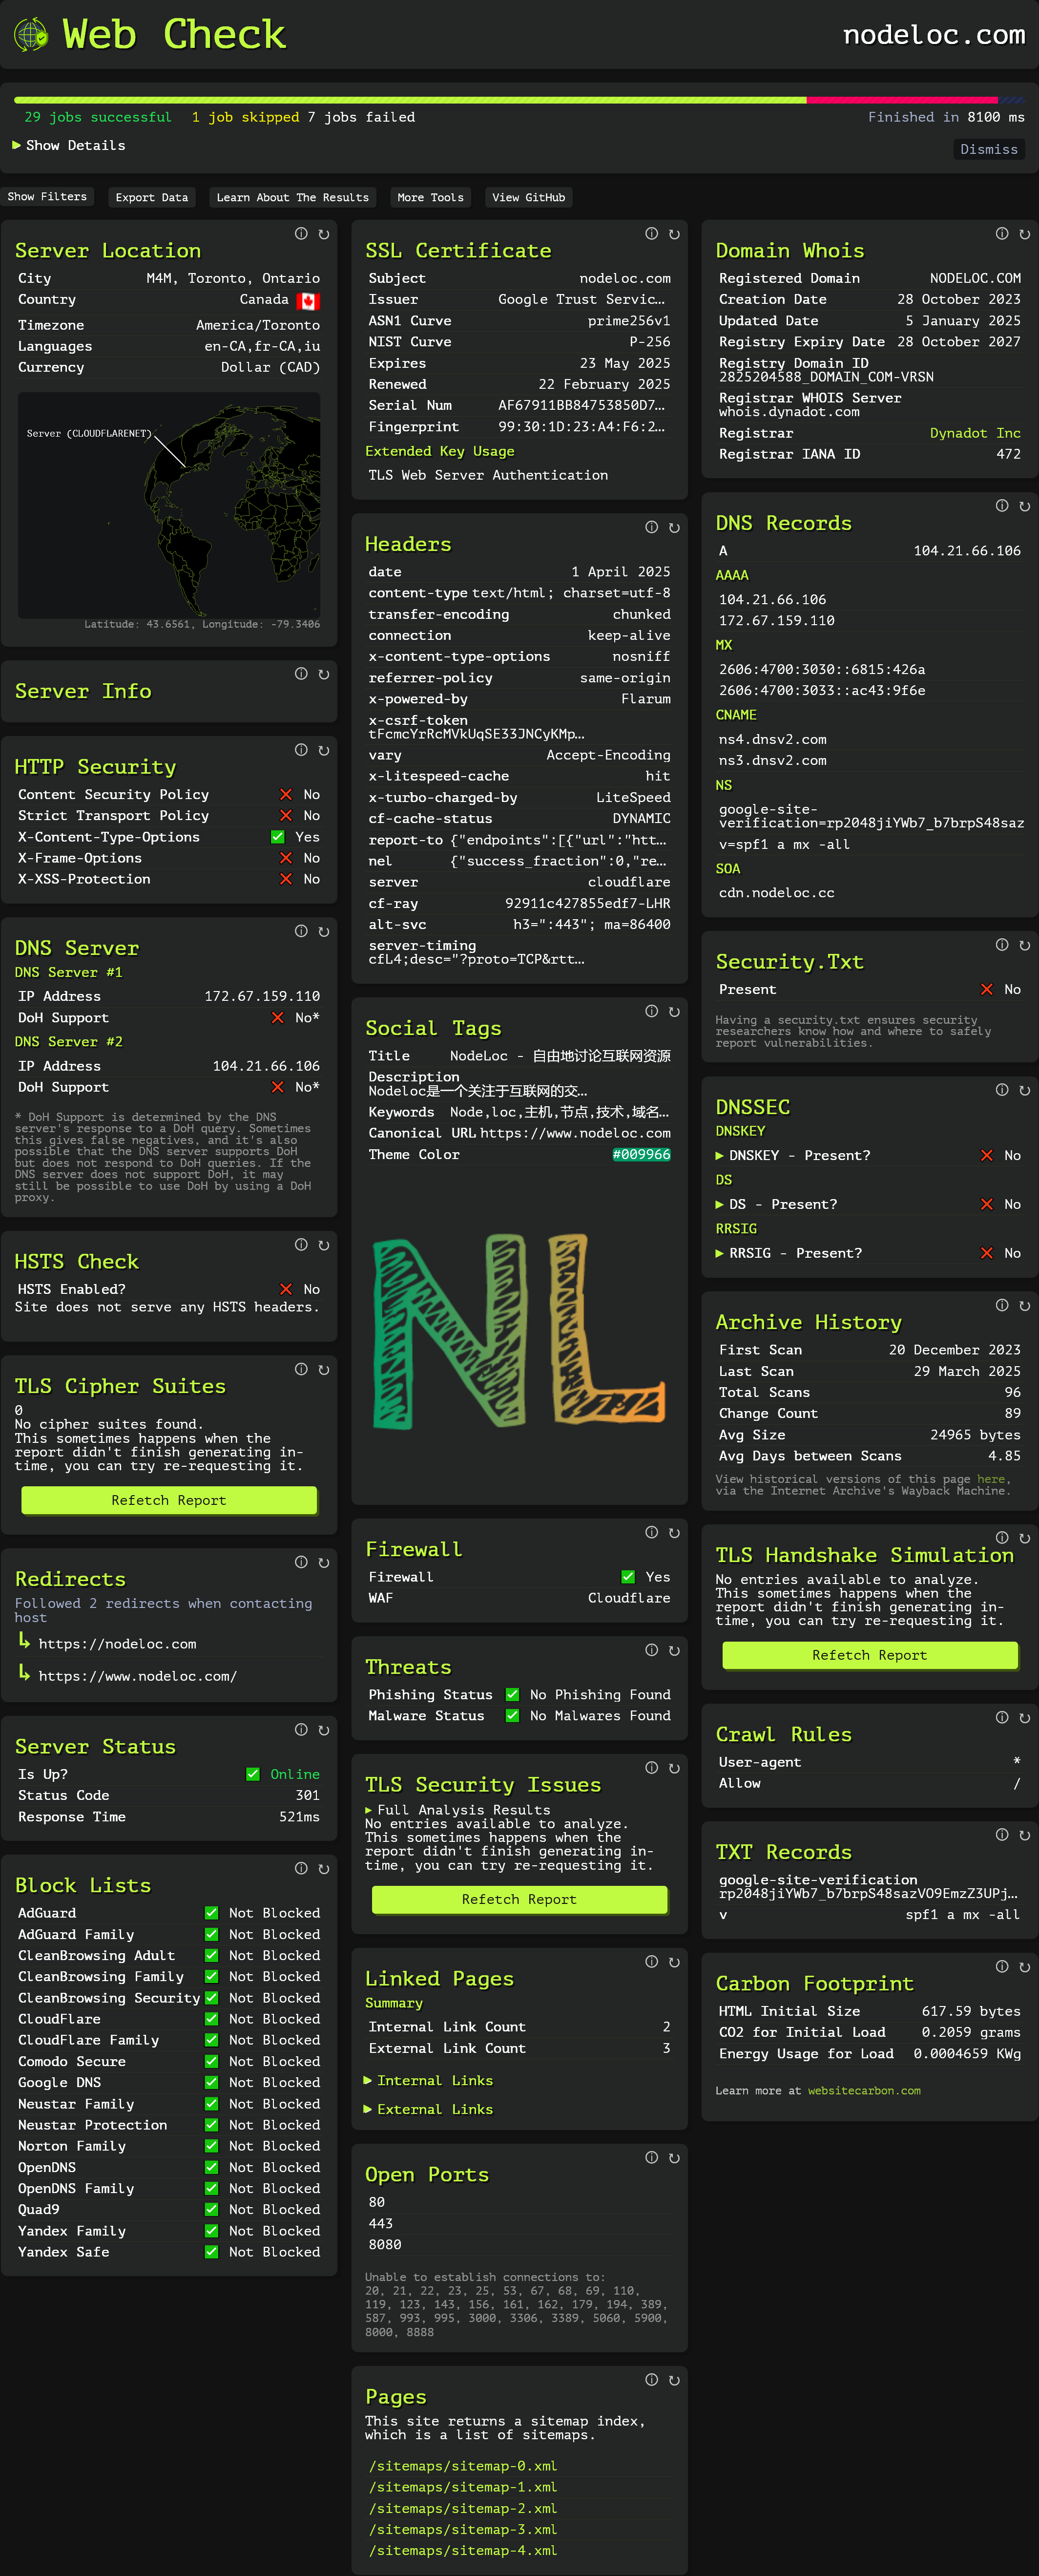Show info for Headers card
This screenshot has width=1039, height=2576.
(x=651, y=527)
